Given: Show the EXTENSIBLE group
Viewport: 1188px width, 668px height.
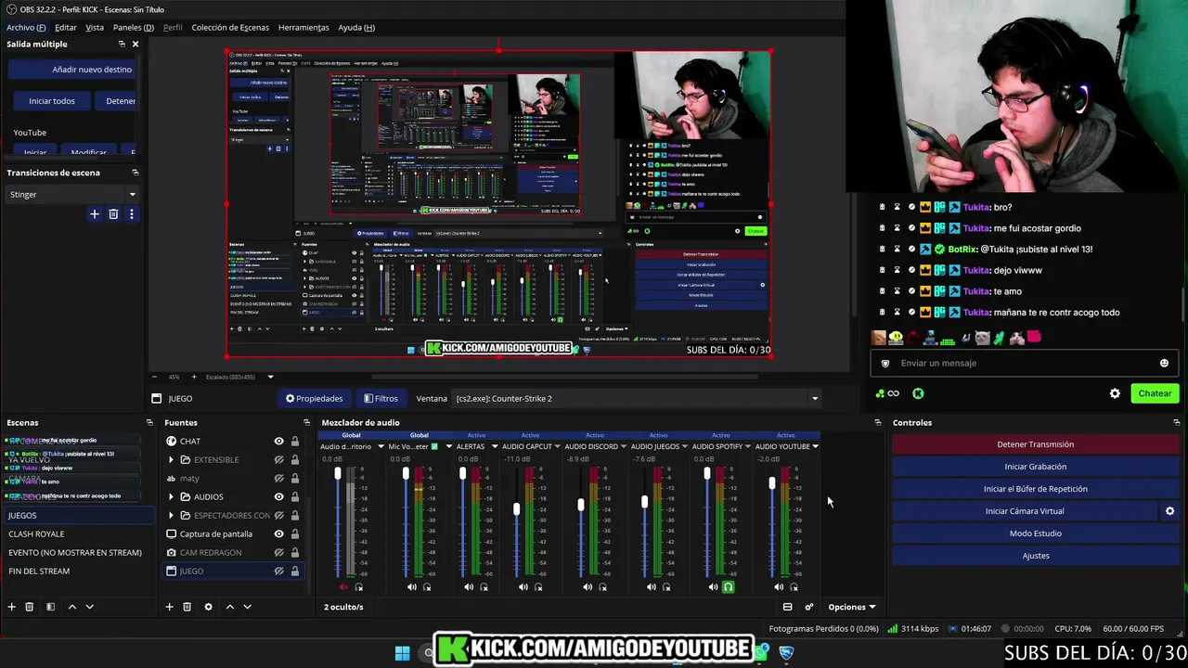Looking at the screenshot, I should click(278, 459).
